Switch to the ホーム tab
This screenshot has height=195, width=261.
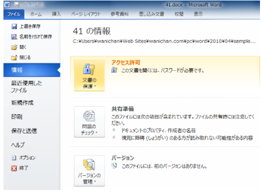[x=36, y=14]
